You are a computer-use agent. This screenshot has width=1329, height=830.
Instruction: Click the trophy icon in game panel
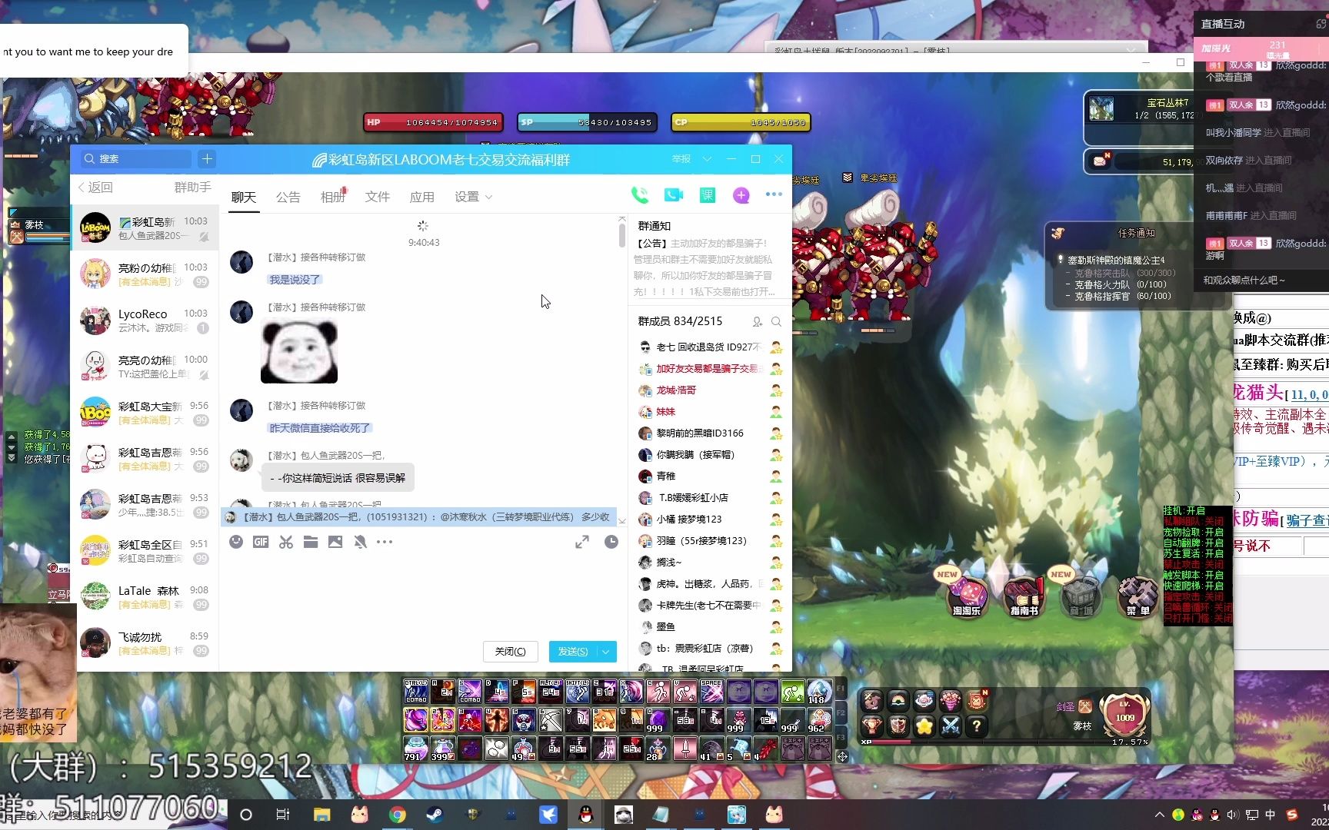[x=871, y=725]
